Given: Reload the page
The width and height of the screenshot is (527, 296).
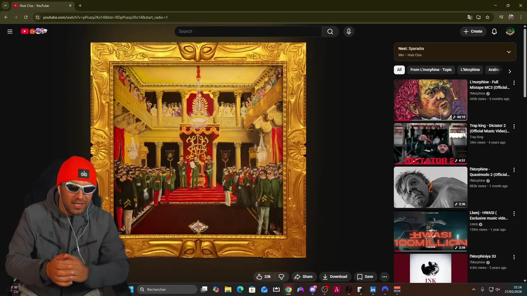Looking at the screenshot, I should tap(26, 17).
